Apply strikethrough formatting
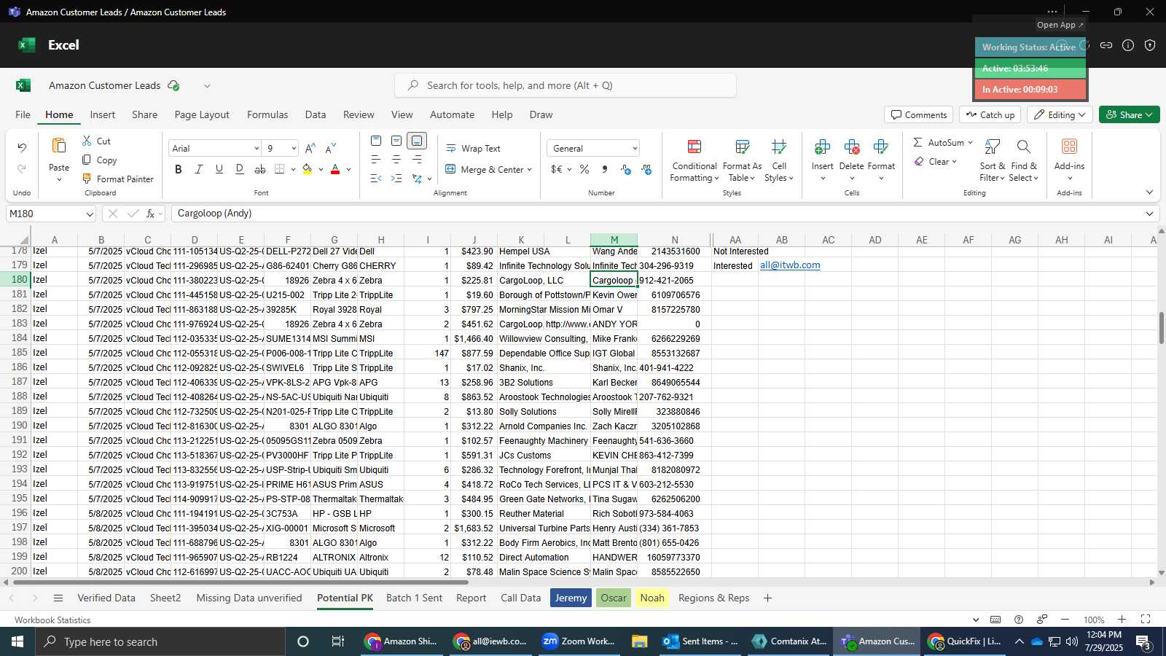The image size is (1166, 656). click(260, 169)
